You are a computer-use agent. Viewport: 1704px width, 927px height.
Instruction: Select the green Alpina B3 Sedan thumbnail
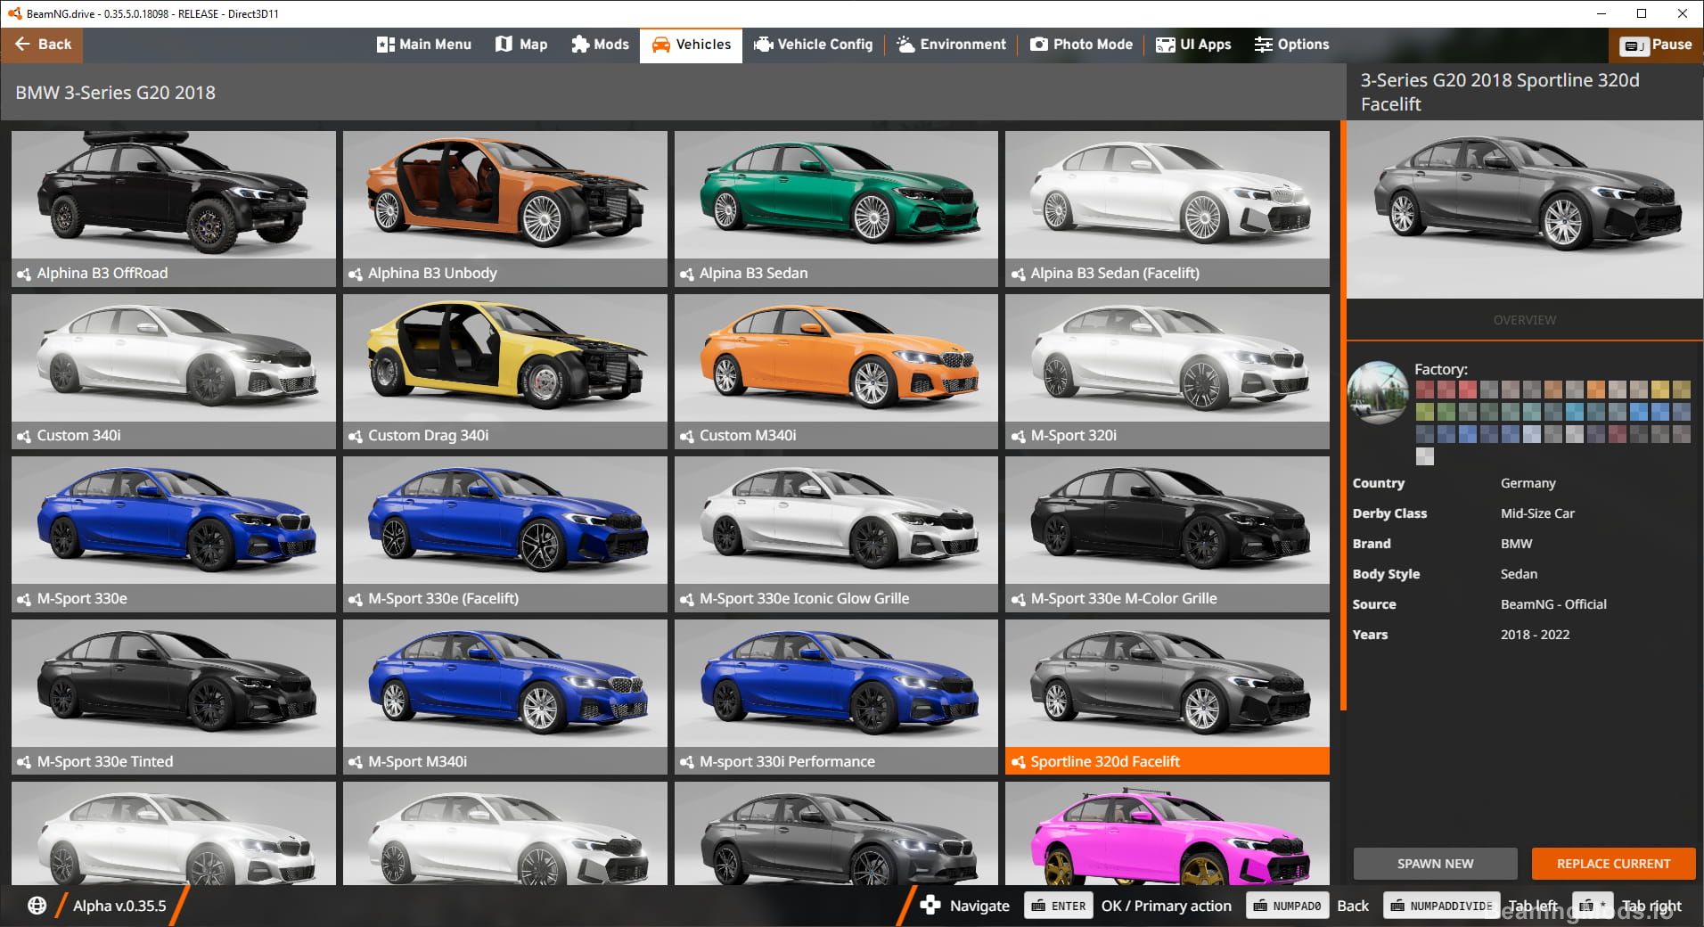pos(836,195)
